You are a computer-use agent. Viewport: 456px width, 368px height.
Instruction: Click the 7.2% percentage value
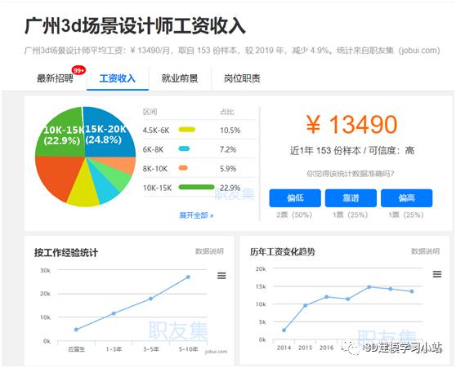click(x=228, y=149)
